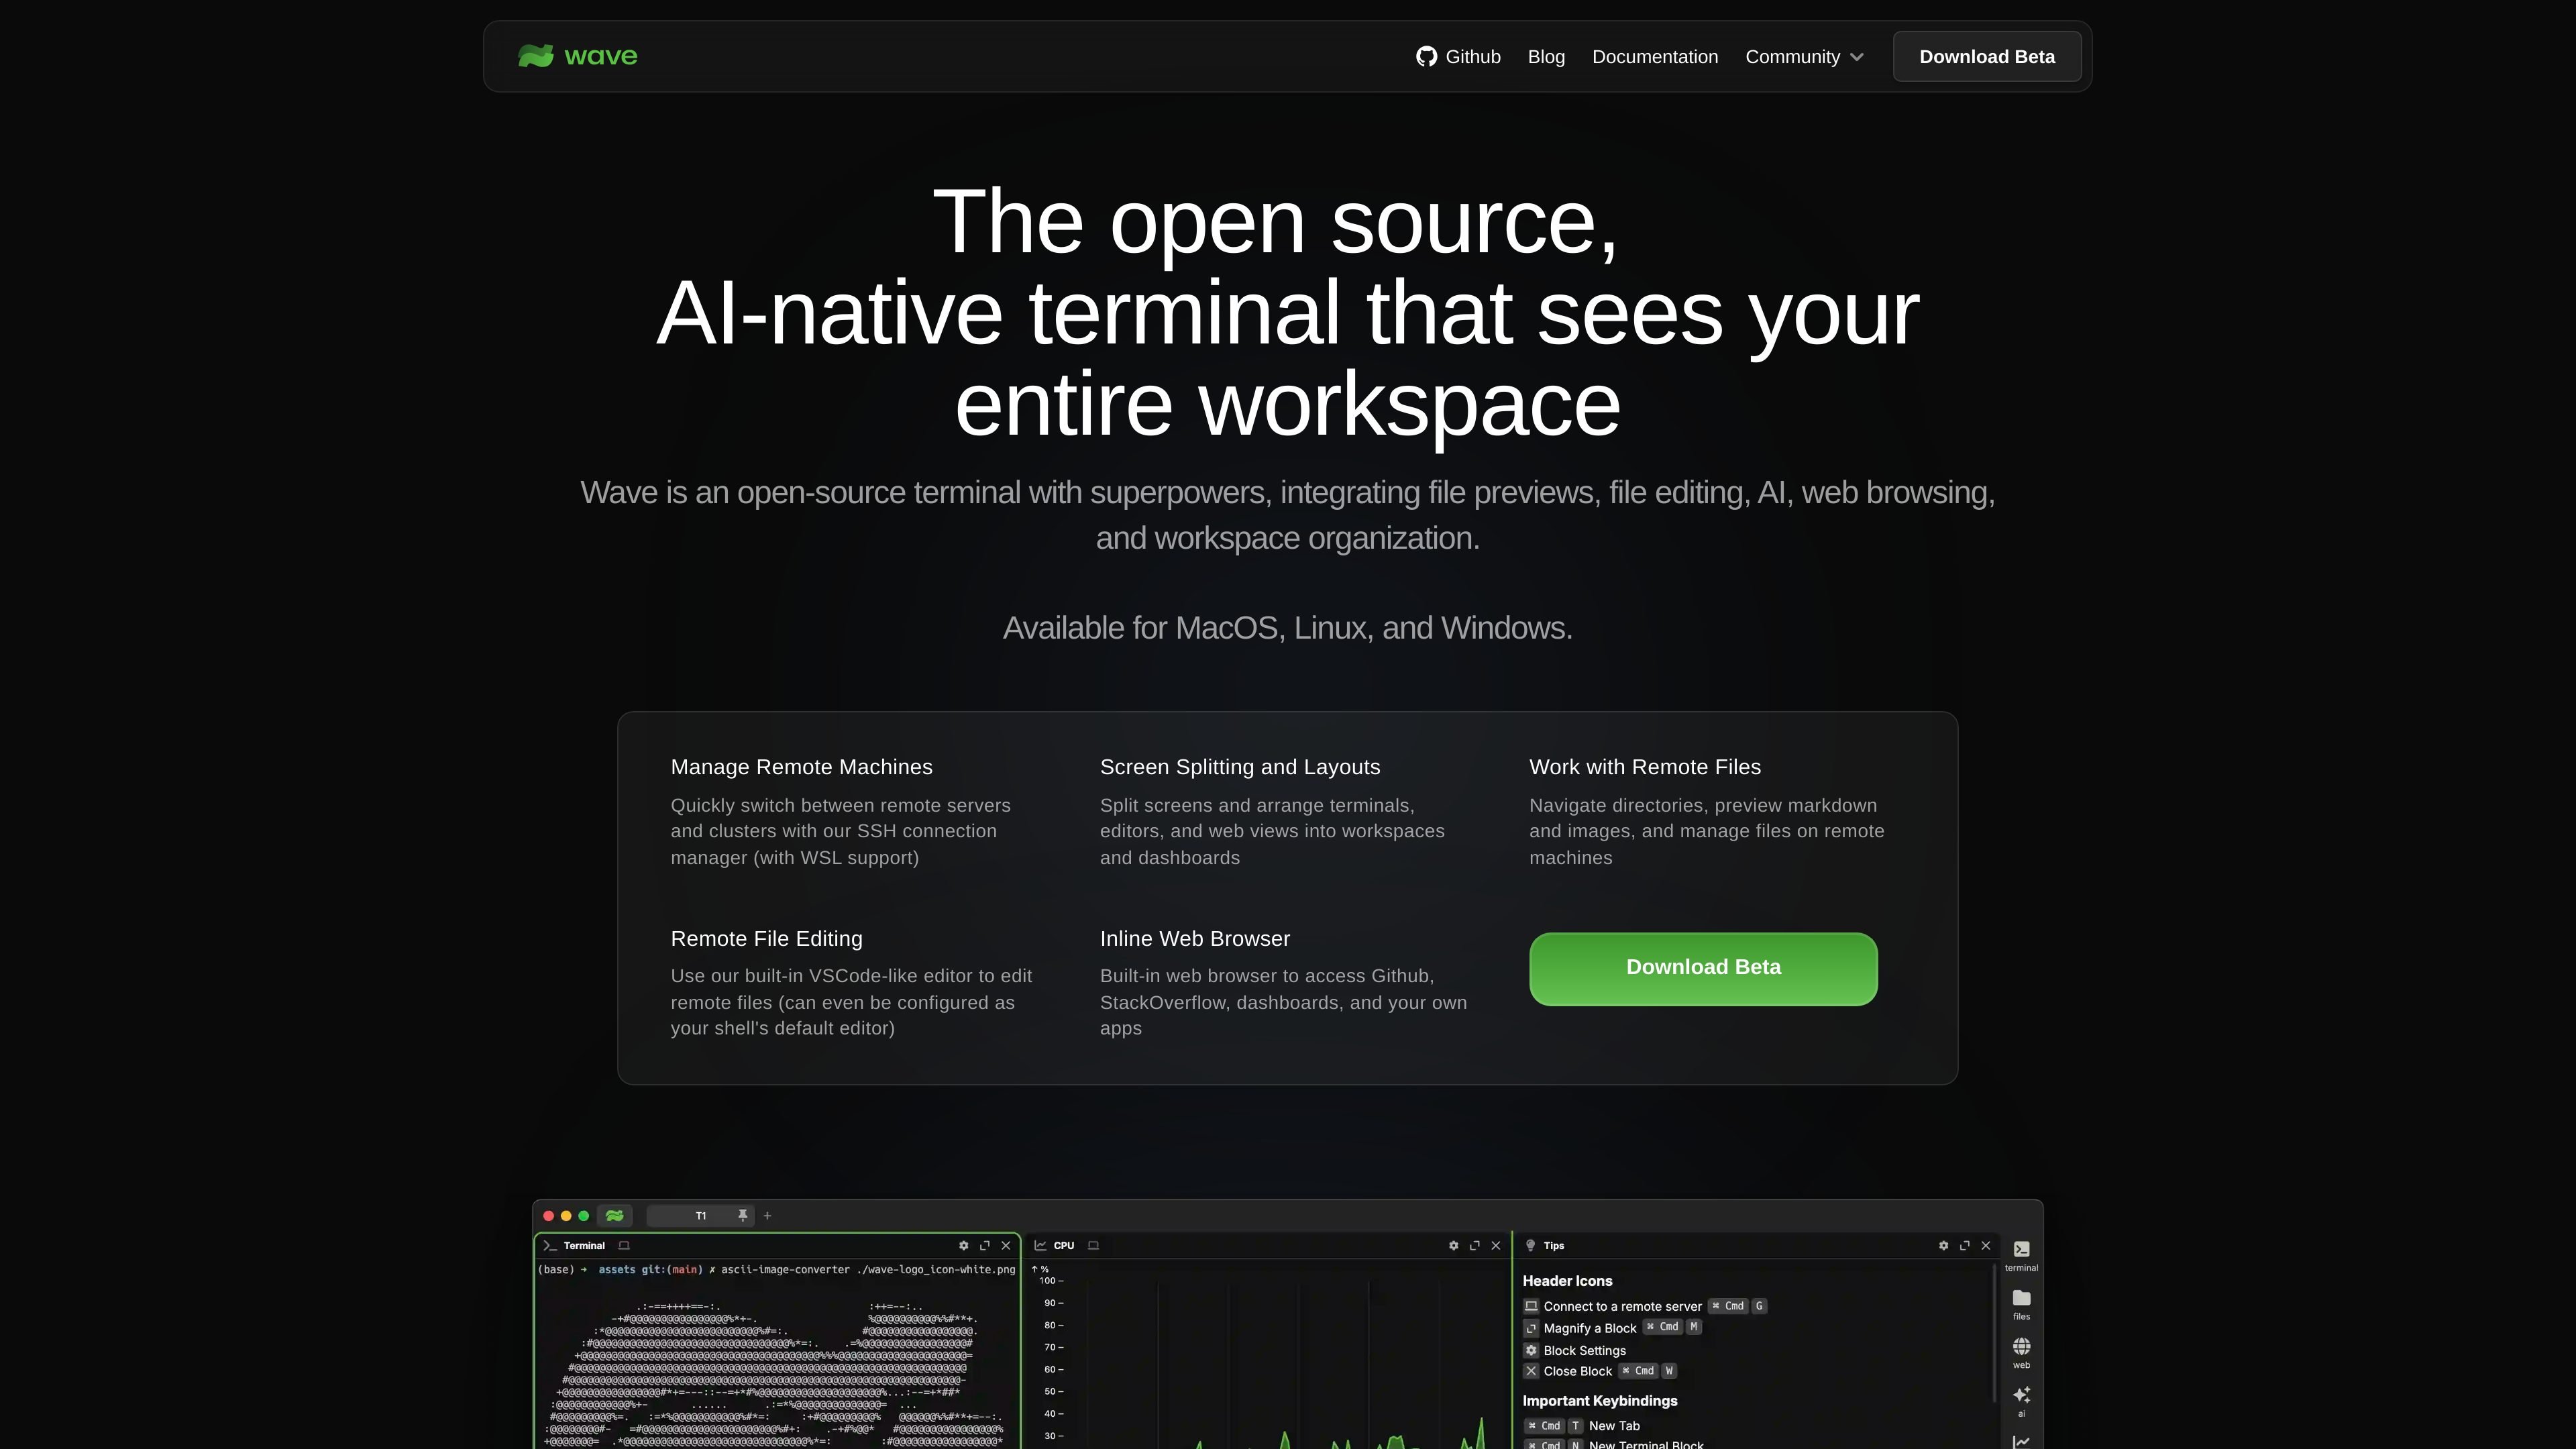Image resolution: width=2576 pixels, height=1449 pixels.
Task: Click the CPU chart icon in block header
Action: 1040,1245
